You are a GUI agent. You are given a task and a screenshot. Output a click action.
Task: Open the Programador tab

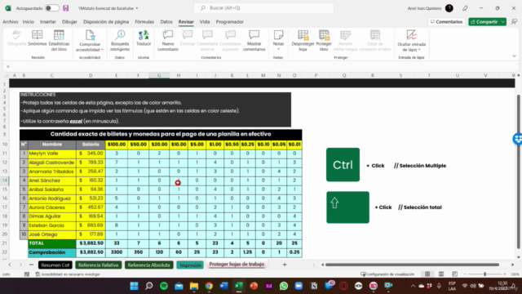[x=230, y=22]
